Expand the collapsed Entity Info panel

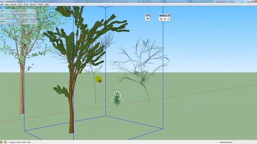pyautogui.click(x=18, y=11)
